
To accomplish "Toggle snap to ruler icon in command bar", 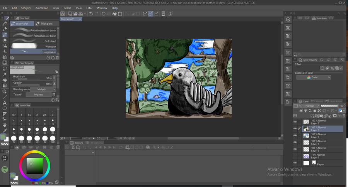I will point(145,14).
